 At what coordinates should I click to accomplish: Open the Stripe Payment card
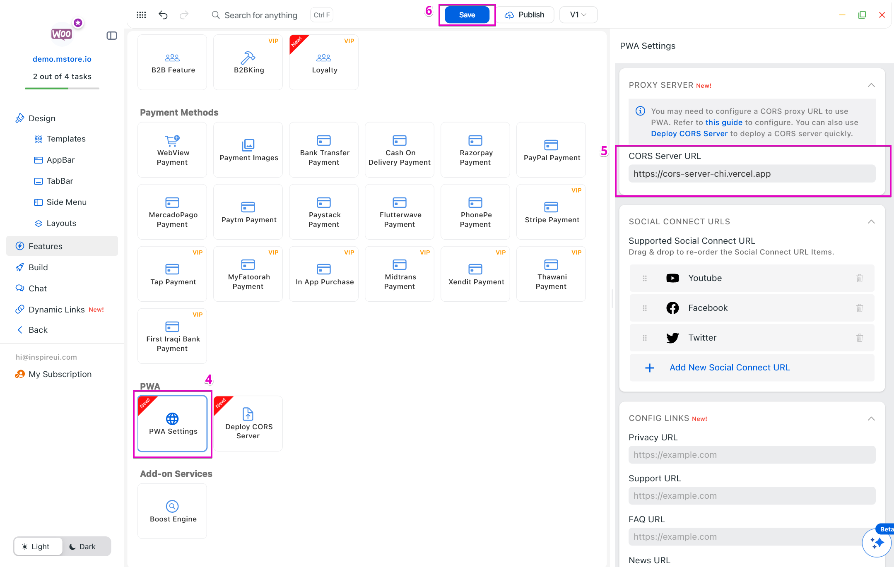(x=551, y=212)
